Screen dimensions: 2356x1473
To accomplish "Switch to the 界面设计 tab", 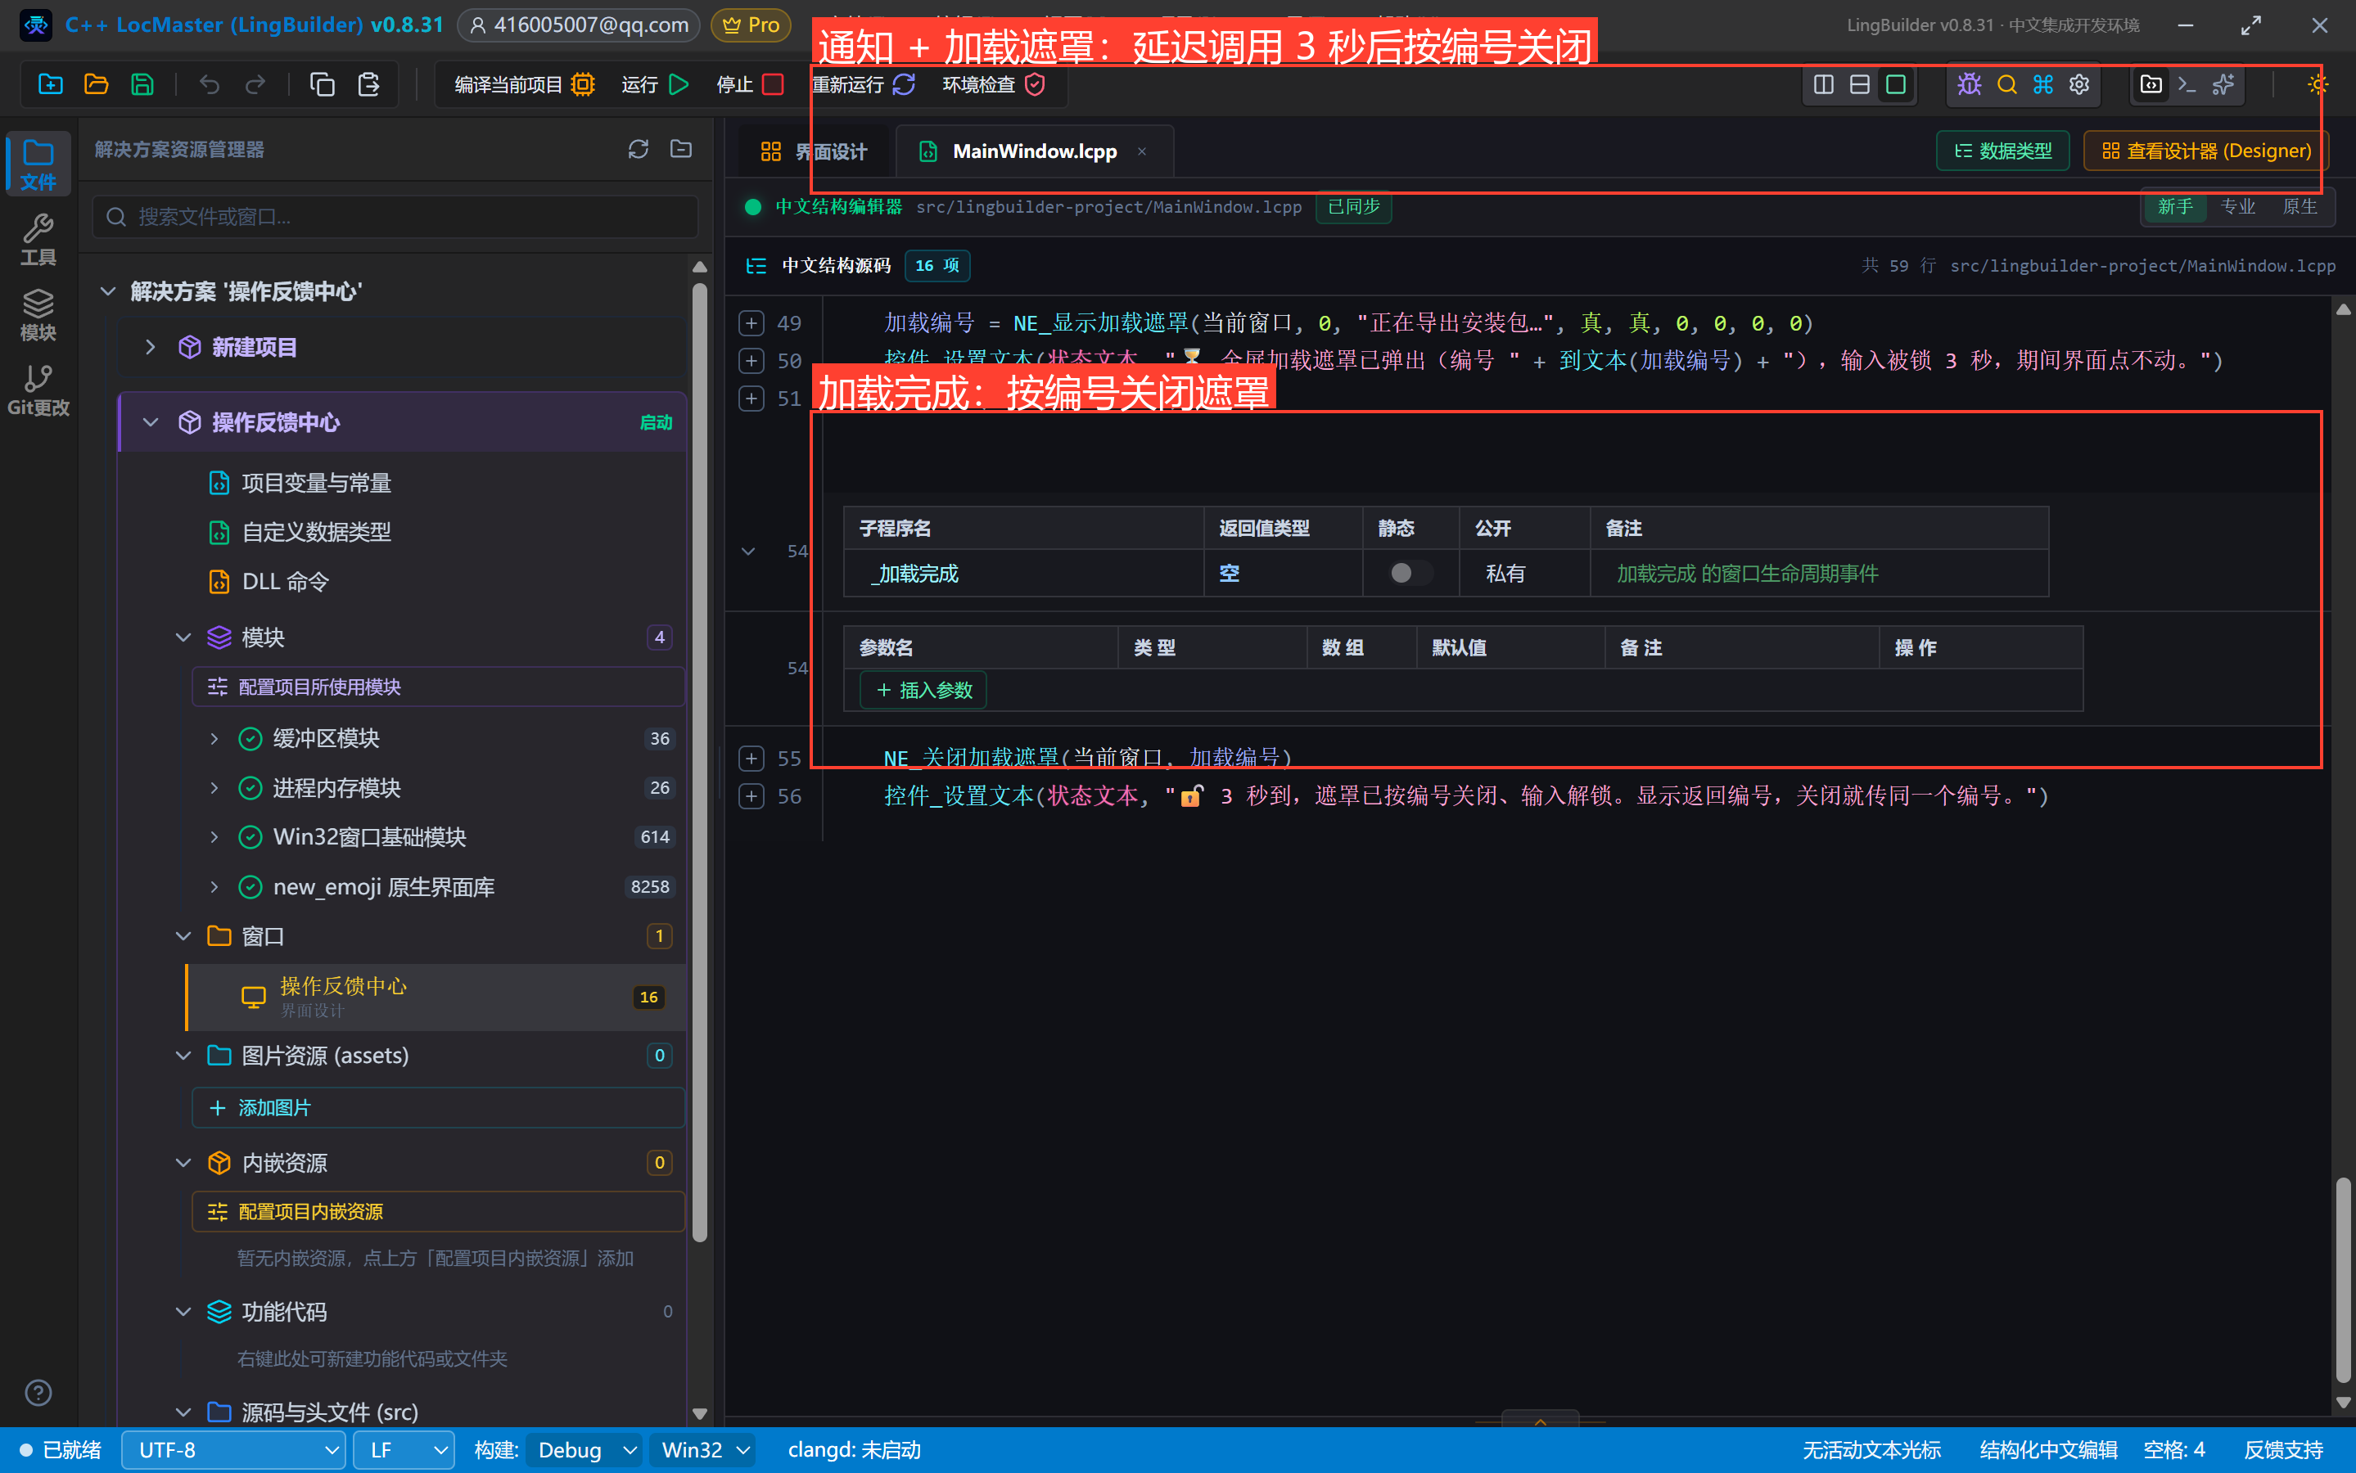I will click(x=813, y=151).
